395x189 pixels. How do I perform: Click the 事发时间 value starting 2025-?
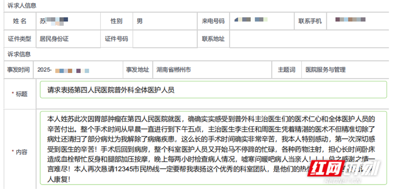63,70
